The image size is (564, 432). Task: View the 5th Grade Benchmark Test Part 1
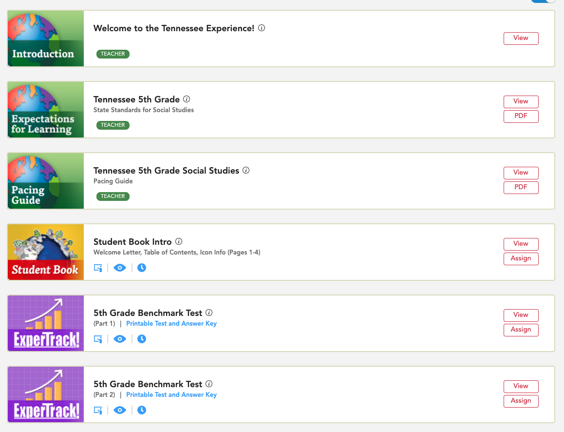521,315
